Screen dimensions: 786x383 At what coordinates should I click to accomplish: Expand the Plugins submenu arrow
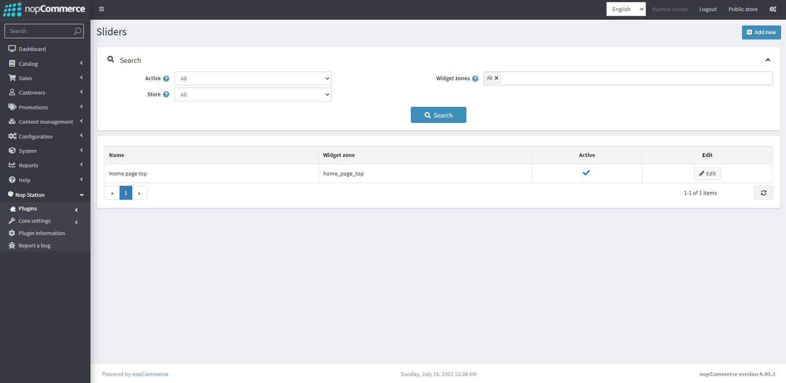(76, 210)
